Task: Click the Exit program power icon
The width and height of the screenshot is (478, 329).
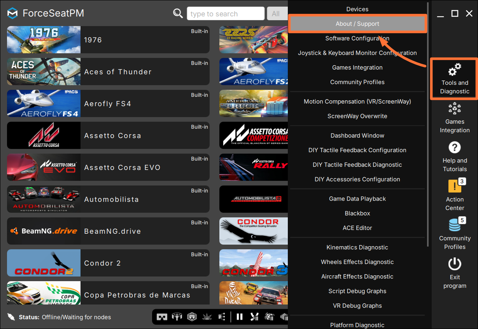Action: click(x=454, y=264)
